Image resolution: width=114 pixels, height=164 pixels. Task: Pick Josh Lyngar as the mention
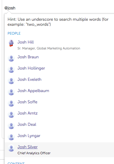pos(29,136)
